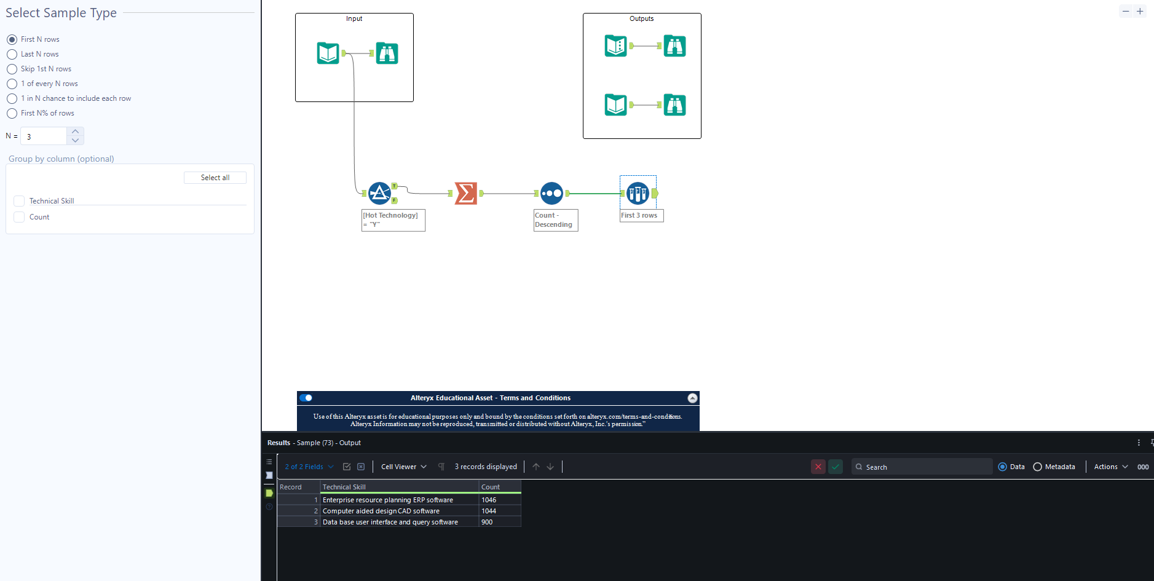
Task: Click the lower Output Data icon in Outputs container
Action: tap(615, 105)
